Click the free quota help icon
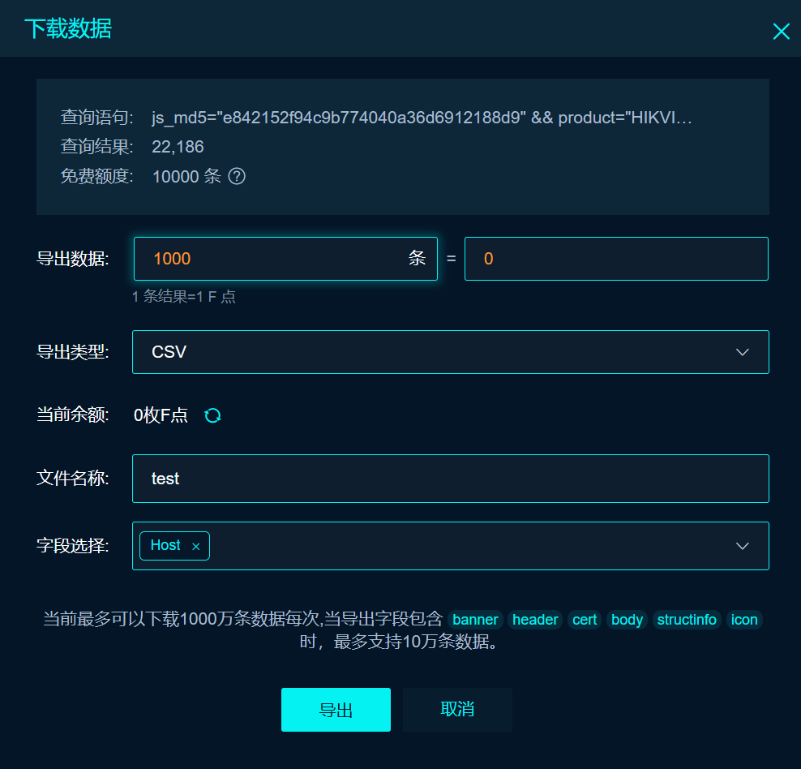This screenshot has width=801, height=769. (x=237, y=176)
